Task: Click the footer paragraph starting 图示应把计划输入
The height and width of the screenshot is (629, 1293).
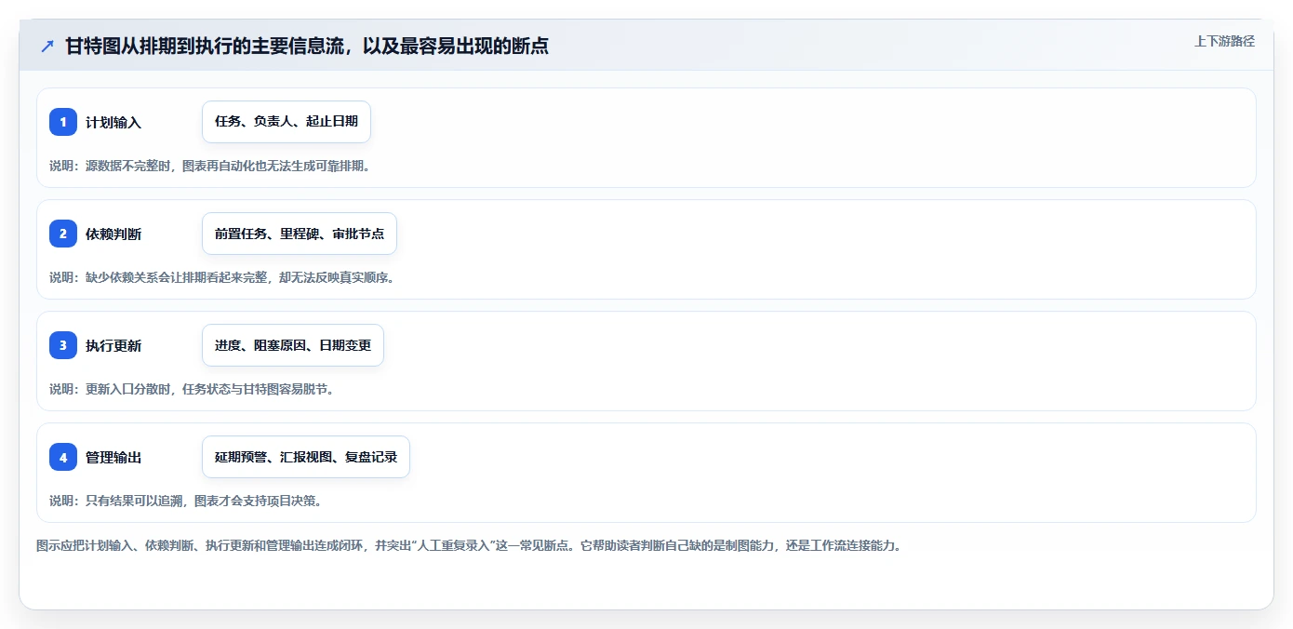Action: 468,545
